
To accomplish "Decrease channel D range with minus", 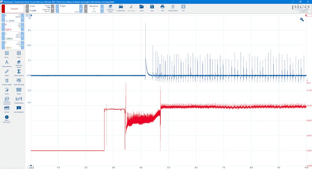I will (x=3, y=45).
